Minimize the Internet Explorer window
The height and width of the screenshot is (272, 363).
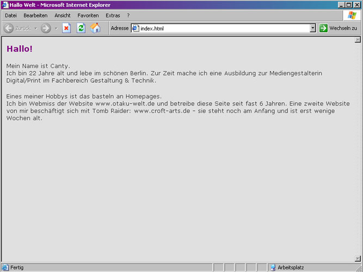(341, 5)
